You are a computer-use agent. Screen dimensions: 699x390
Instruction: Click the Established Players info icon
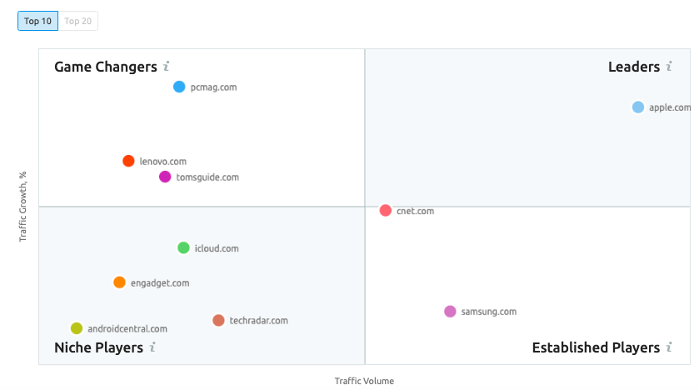pos(669,347)
